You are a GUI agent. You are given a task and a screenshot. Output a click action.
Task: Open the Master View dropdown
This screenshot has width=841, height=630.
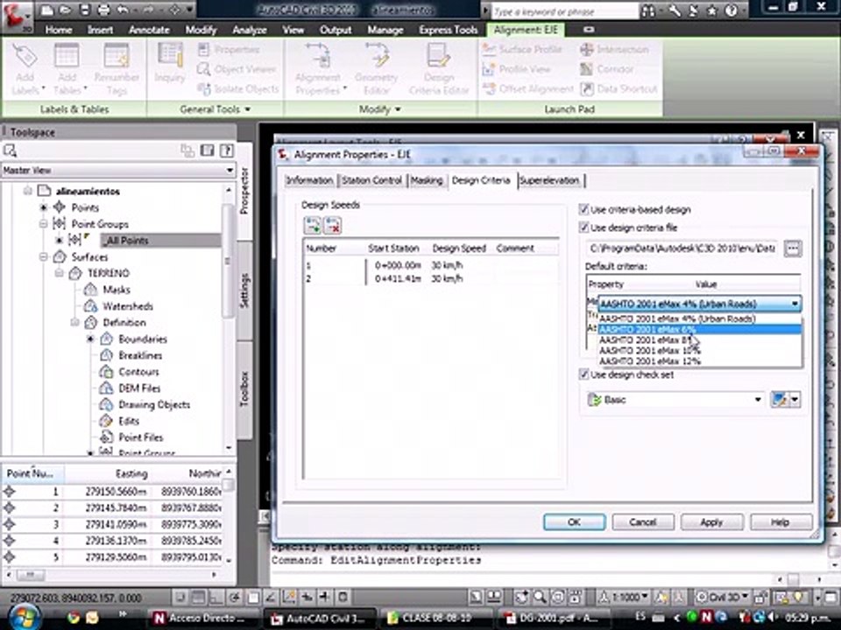(x=230, y=171)
